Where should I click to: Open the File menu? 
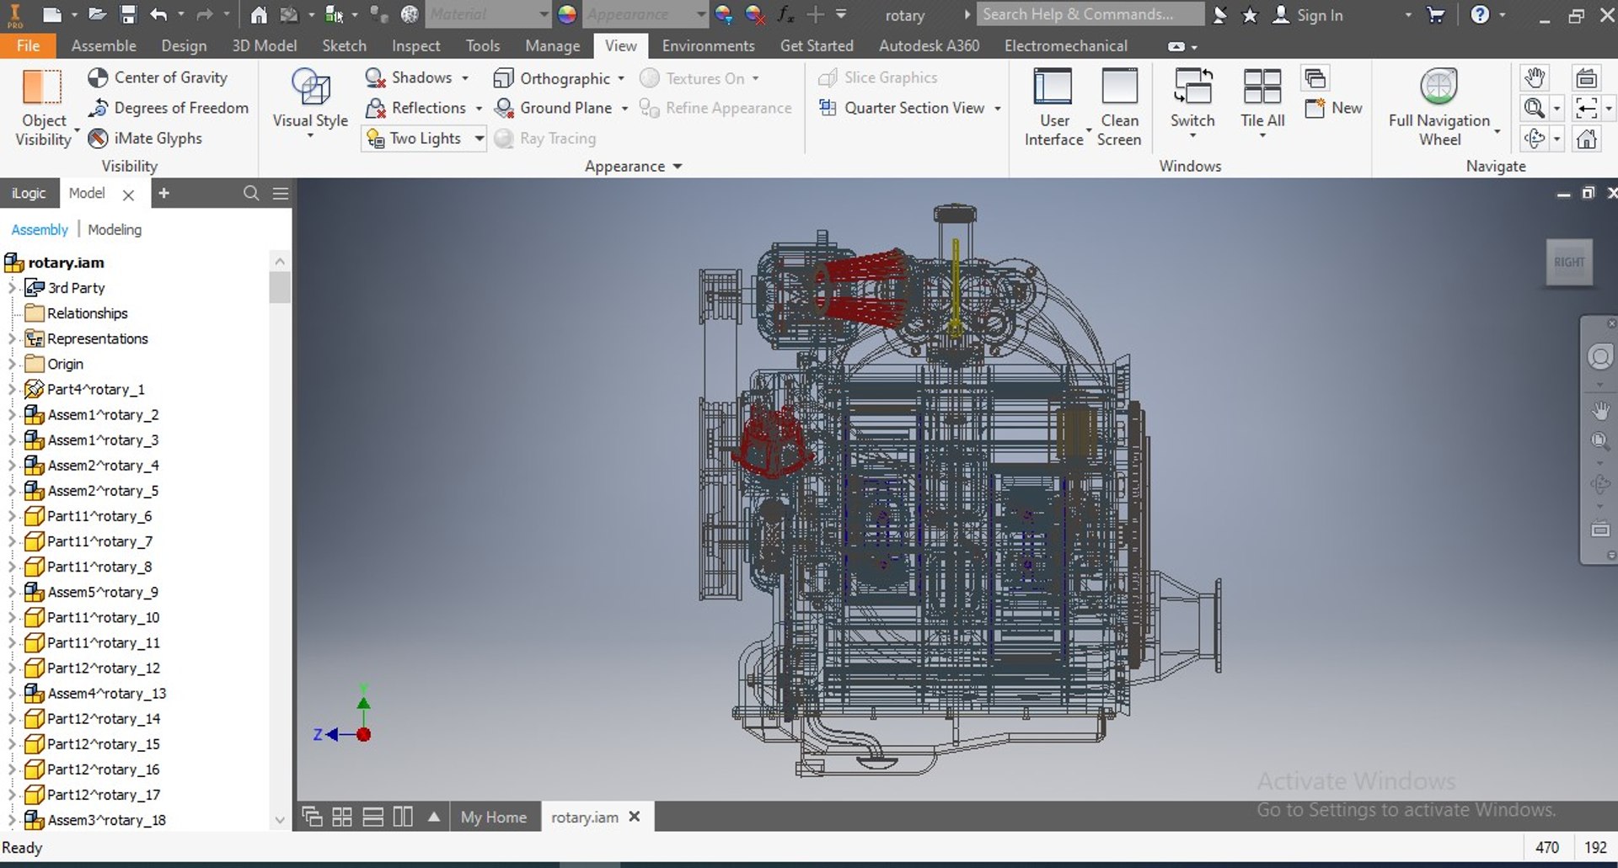click(28, 45)
